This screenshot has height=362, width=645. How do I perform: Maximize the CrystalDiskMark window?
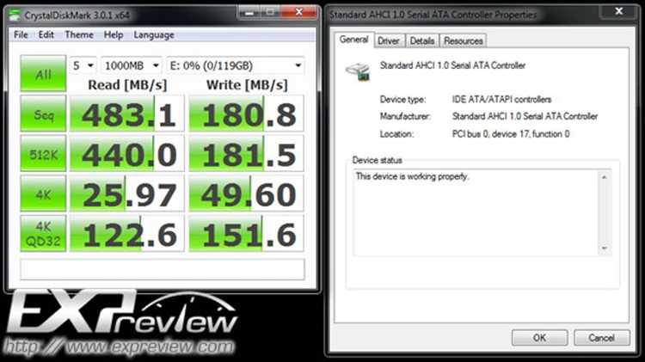click(x=270, y=13)
